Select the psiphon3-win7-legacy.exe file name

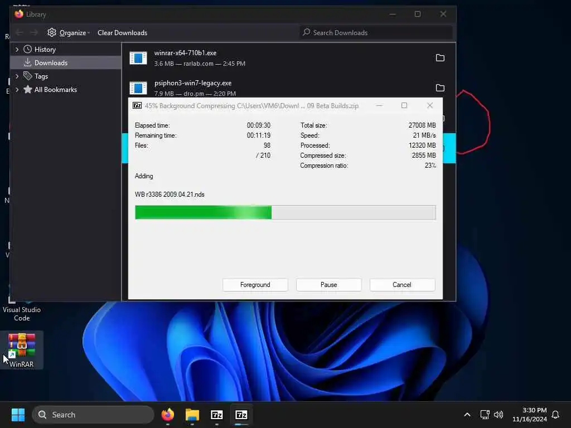193,83
